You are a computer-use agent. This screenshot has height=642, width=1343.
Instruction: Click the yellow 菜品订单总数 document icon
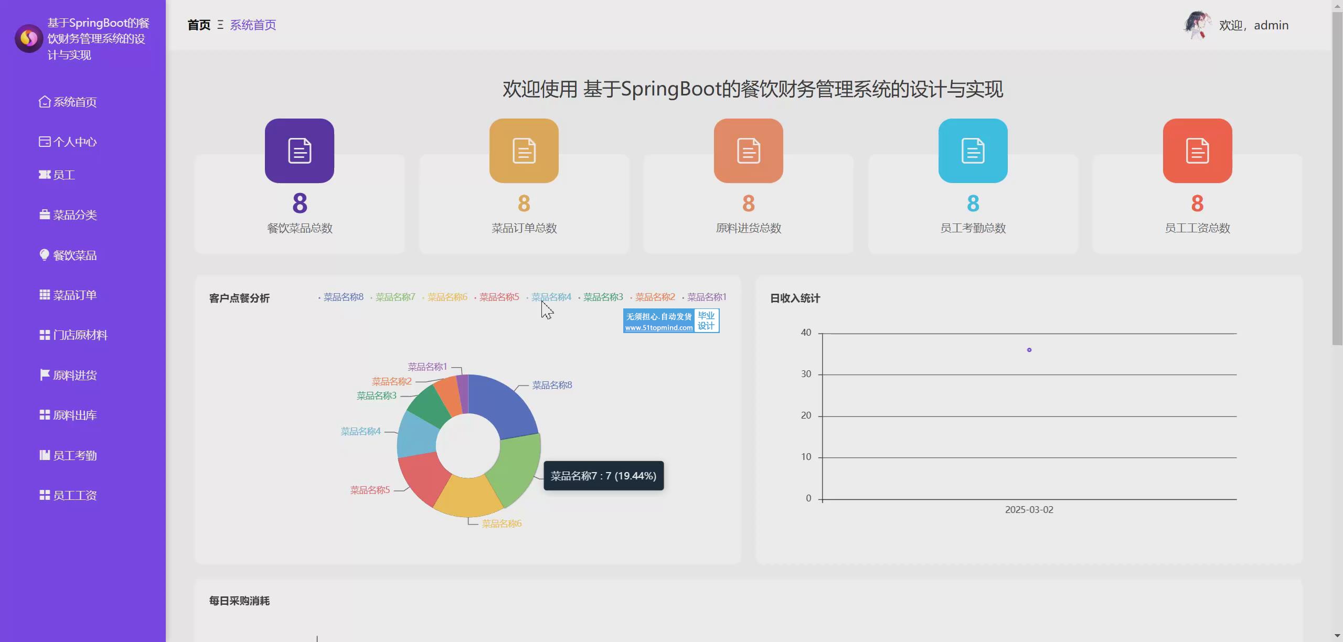(x=524, y=151)
